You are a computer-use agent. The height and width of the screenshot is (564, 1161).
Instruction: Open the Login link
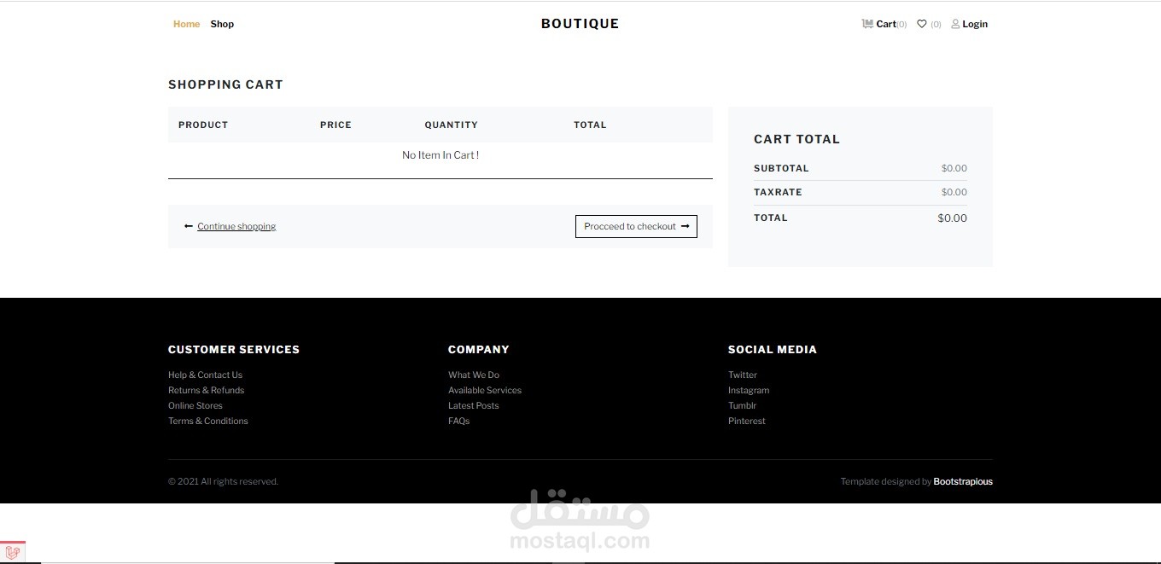[x=975, y=24]
